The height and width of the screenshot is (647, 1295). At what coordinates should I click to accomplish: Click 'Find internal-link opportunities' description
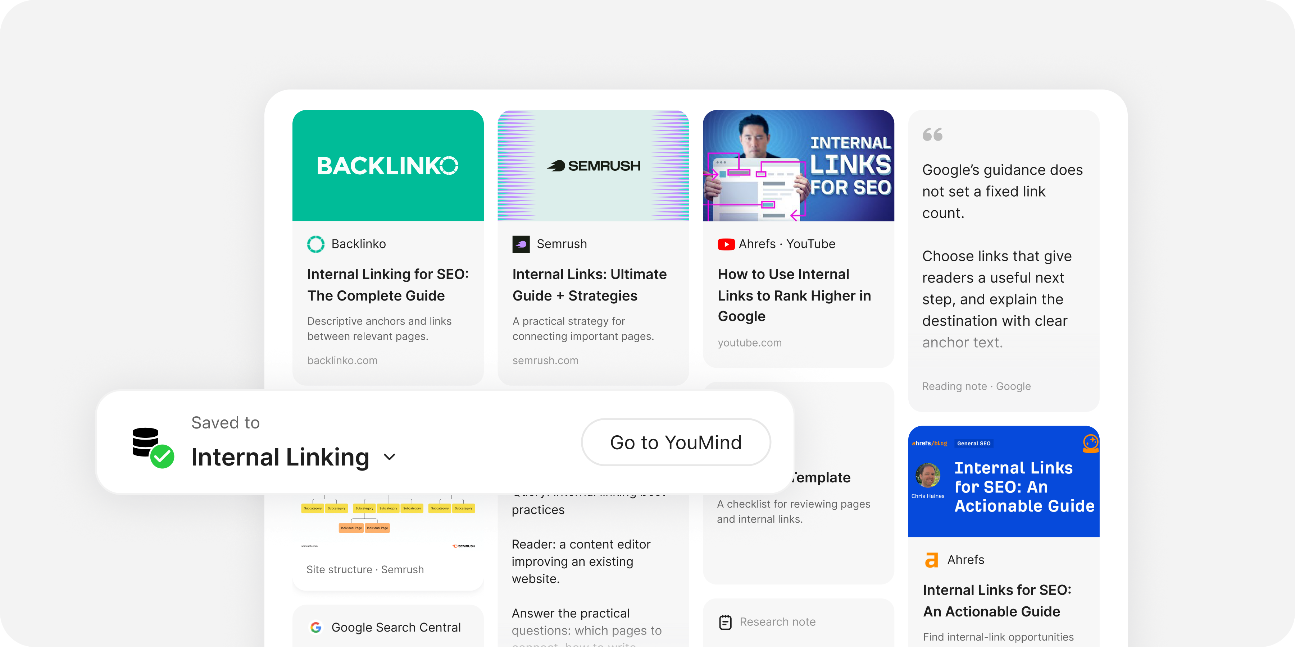pos(998,637)
